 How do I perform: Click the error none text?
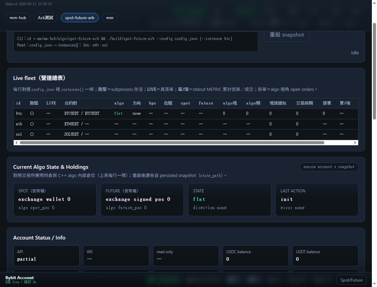tap(292, 208)
